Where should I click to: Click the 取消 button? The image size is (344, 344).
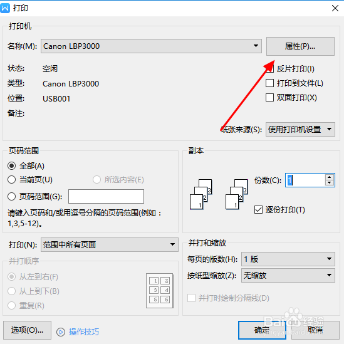315,330
